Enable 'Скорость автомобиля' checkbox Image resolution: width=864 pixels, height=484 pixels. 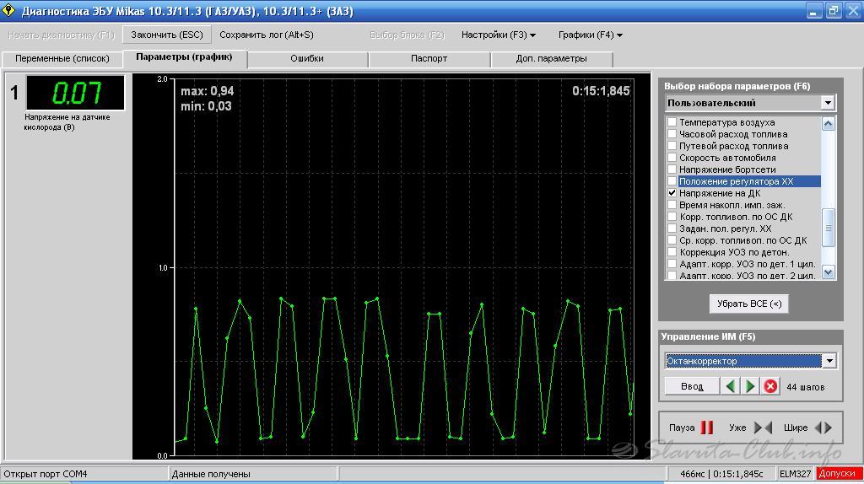click(x=672, y=158)
